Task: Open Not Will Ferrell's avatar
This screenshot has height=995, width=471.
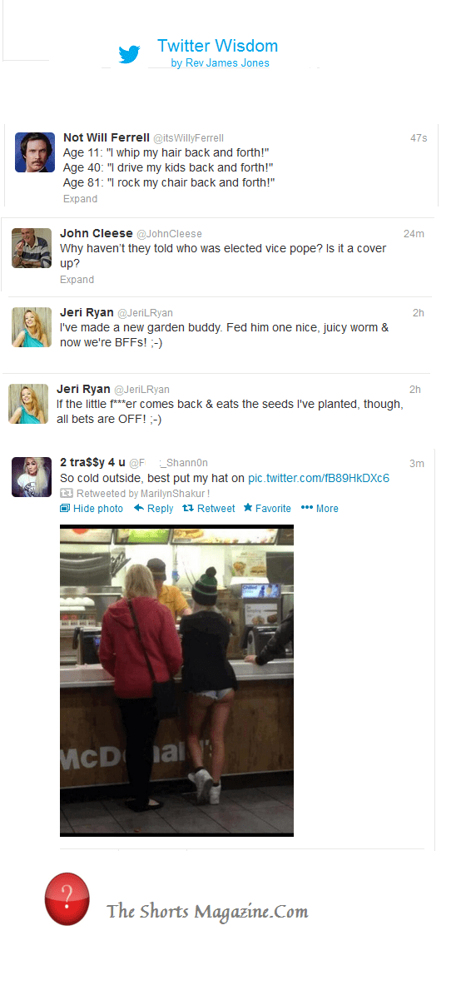Action: tap(35, 152)
